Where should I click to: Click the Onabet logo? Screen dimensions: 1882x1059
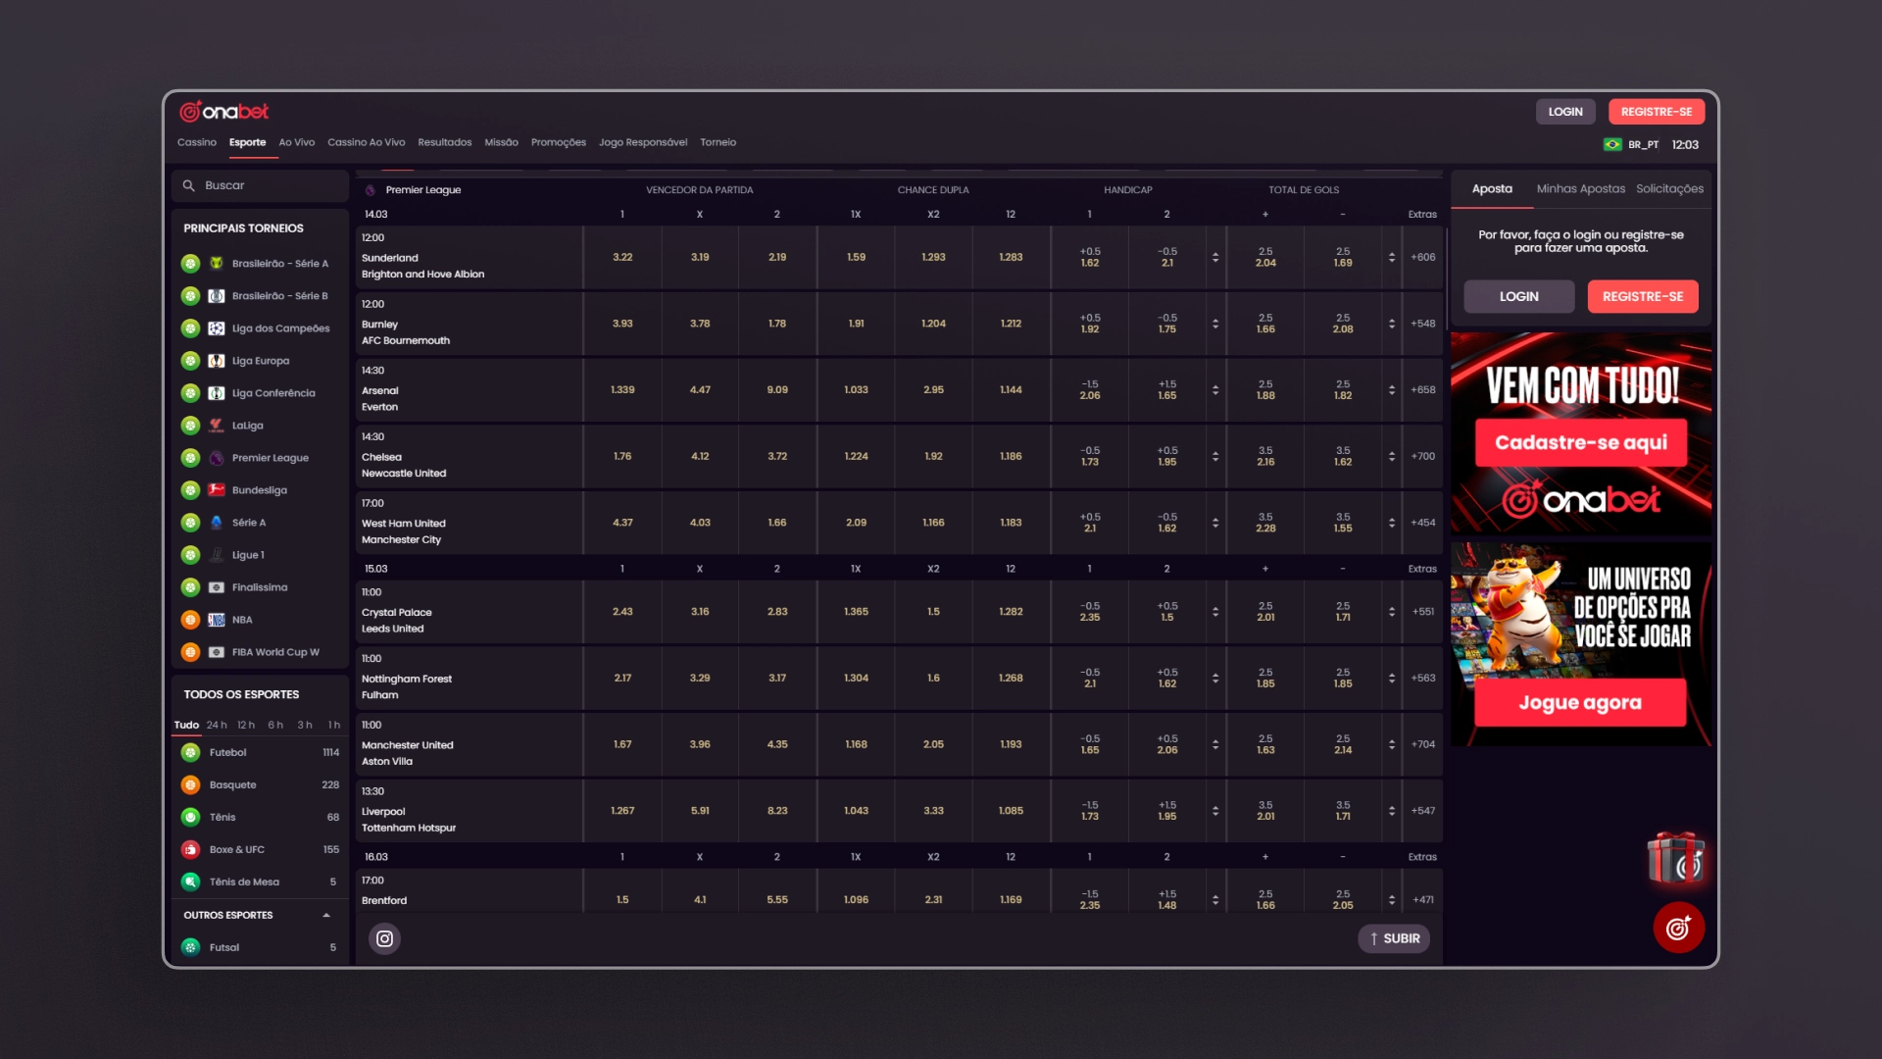pos(224,112)
